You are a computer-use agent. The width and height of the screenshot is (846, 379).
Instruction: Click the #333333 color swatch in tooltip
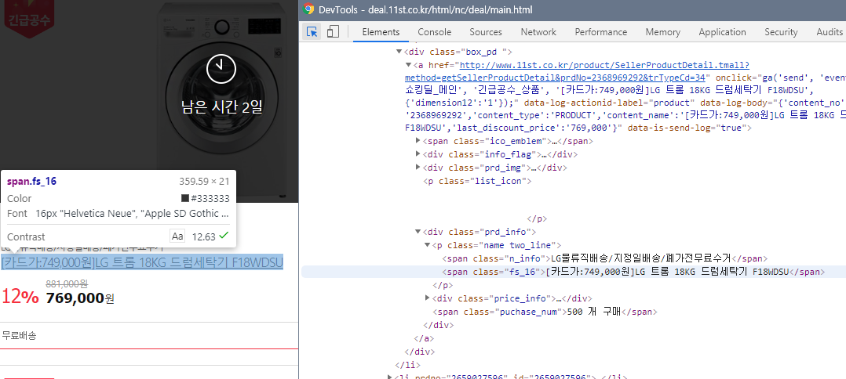pos(184,198)
